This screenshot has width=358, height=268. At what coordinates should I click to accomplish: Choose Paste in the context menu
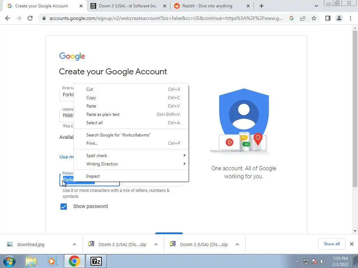pos(131,106)
